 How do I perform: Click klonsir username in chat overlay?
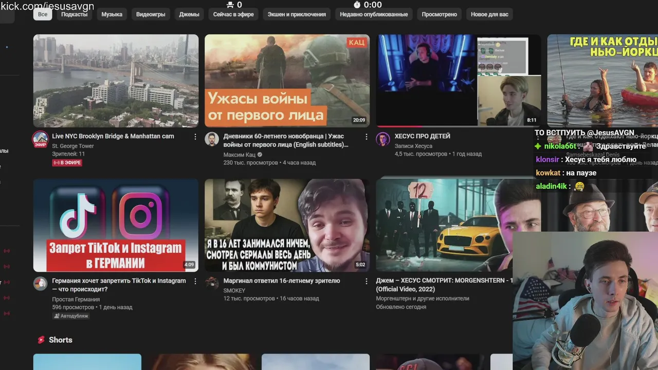click(x=547, y=160)
